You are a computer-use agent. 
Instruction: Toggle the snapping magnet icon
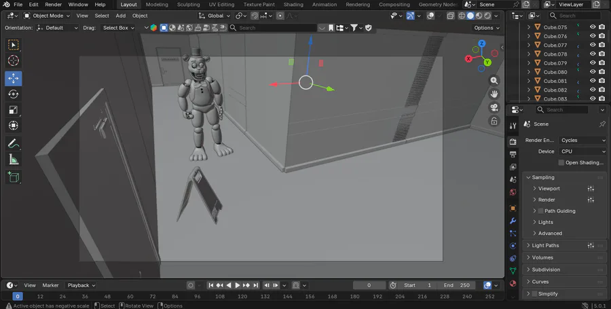(x=255, y=16)
